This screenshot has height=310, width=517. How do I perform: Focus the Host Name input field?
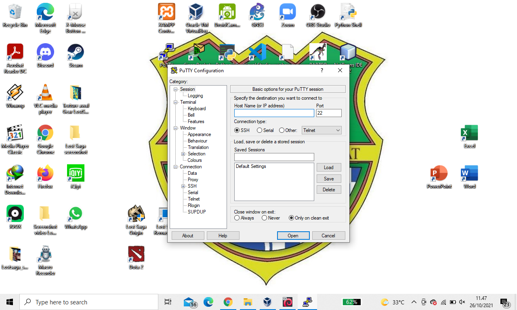[x=274, y=113]
